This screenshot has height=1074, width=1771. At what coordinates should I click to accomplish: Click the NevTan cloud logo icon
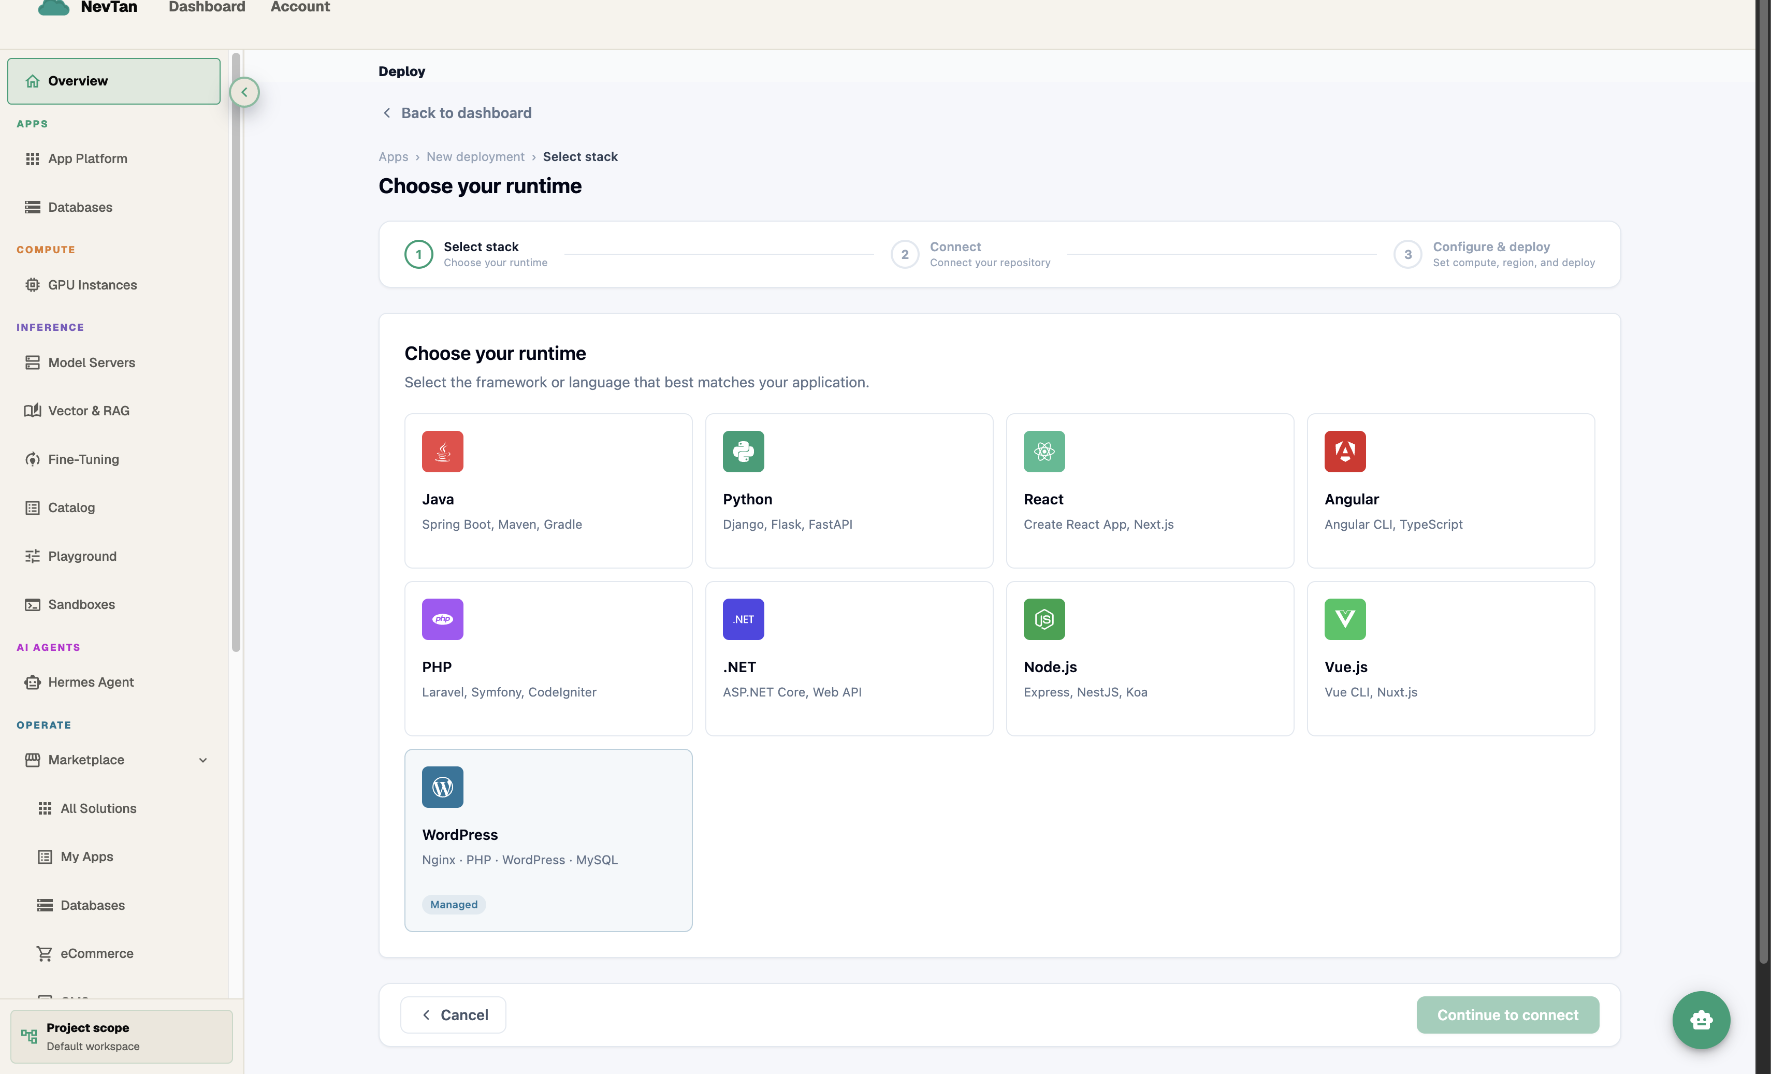(x=53, y=7)
